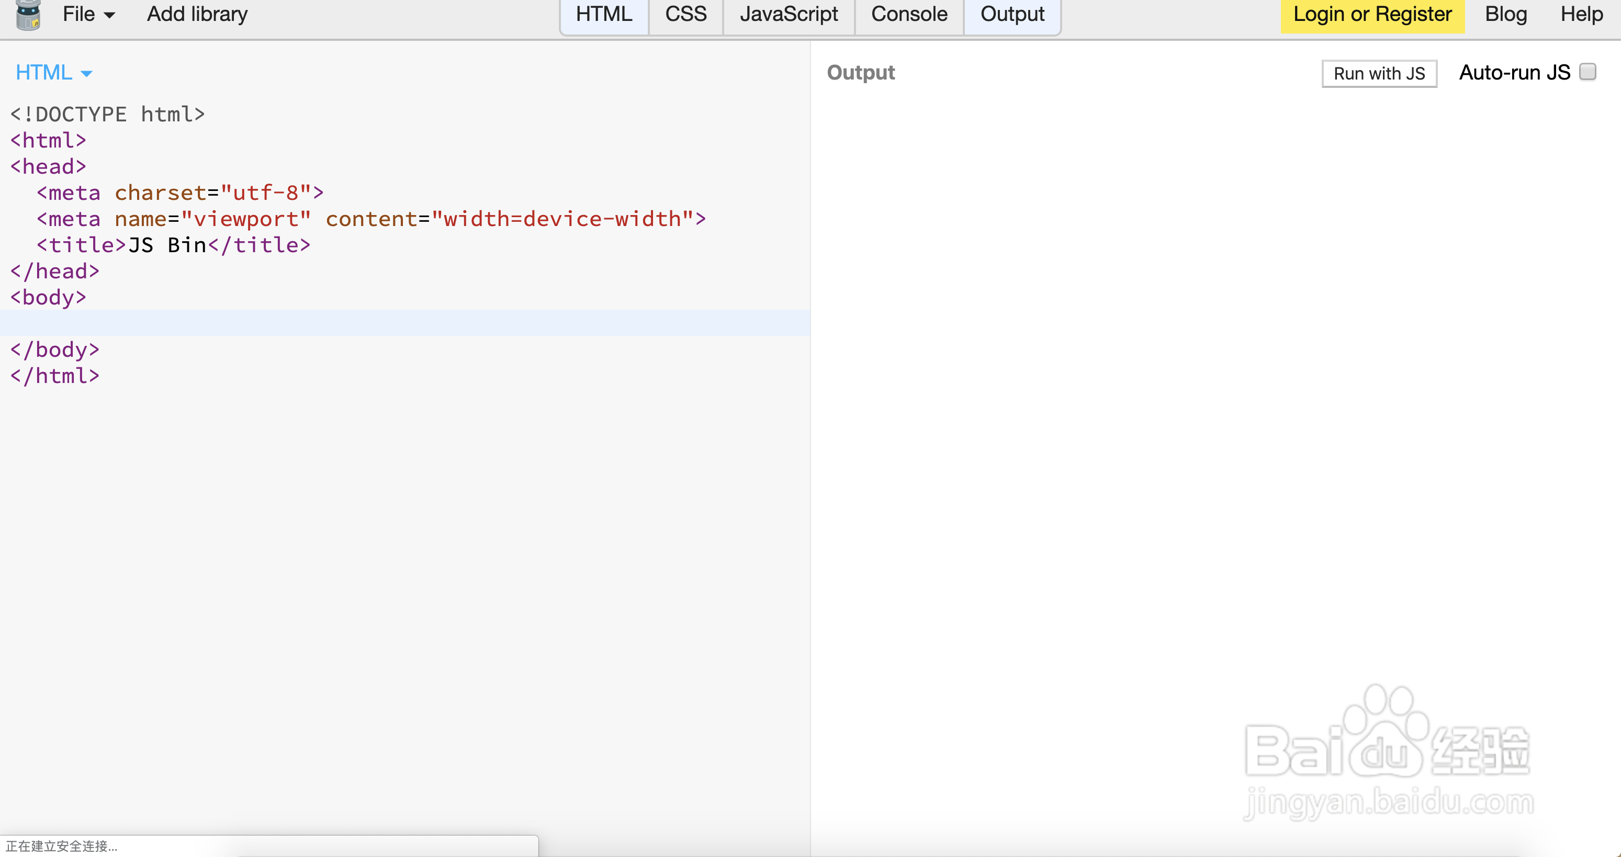Expand the HTML panel language dropdown

(54, 72)
